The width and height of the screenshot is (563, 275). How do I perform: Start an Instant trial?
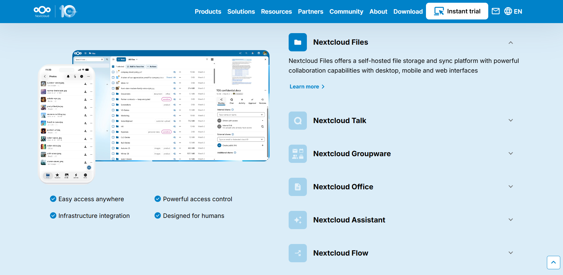pyautogui.click(x=457, y=11)
